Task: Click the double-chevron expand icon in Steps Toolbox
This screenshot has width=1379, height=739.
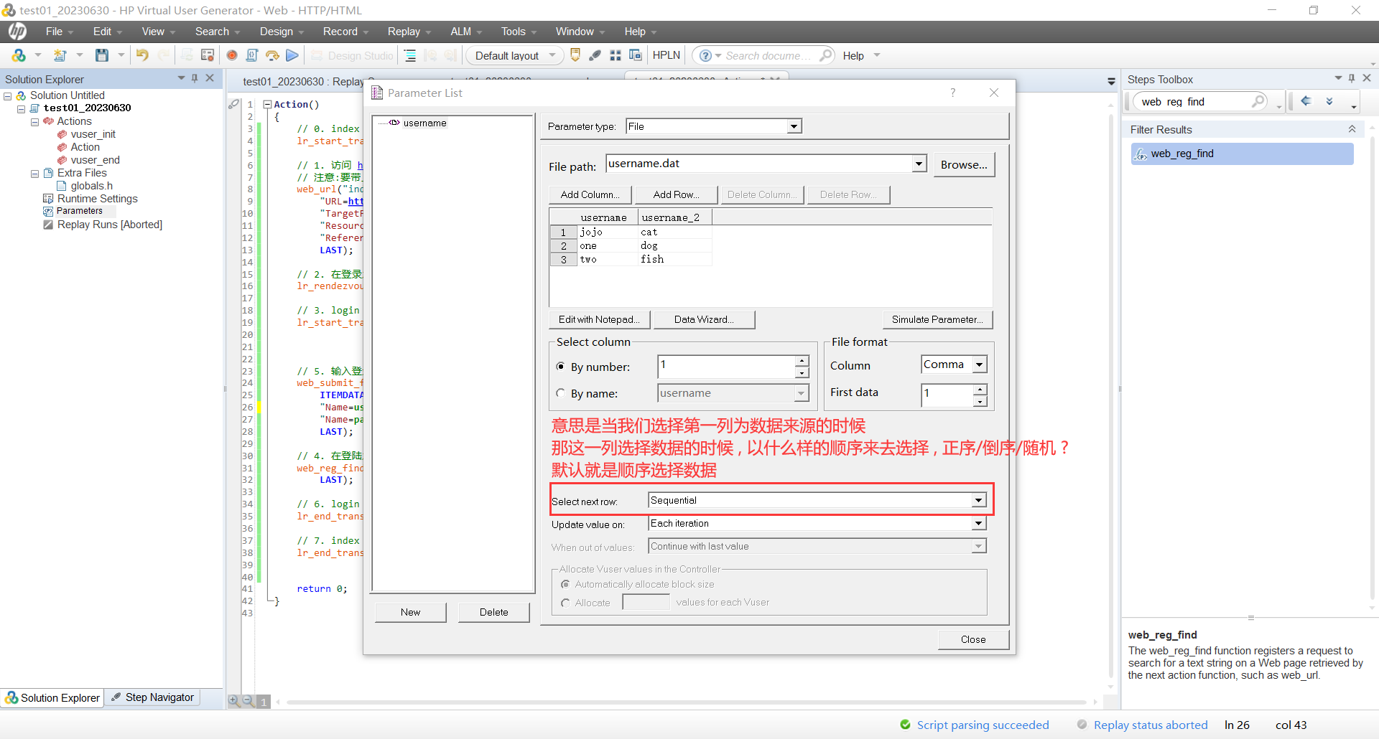Action: tap(1329, 101)
